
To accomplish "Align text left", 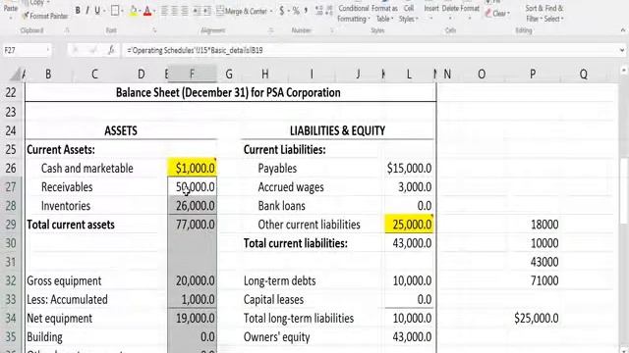I will 164,11.
